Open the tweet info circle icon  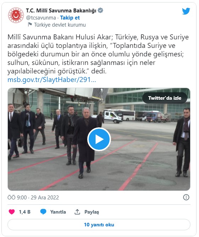186,197
